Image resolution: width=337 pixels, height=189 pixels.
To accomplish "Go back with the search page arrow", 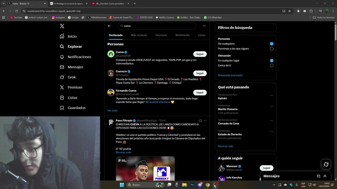I will tap(109, 26).
